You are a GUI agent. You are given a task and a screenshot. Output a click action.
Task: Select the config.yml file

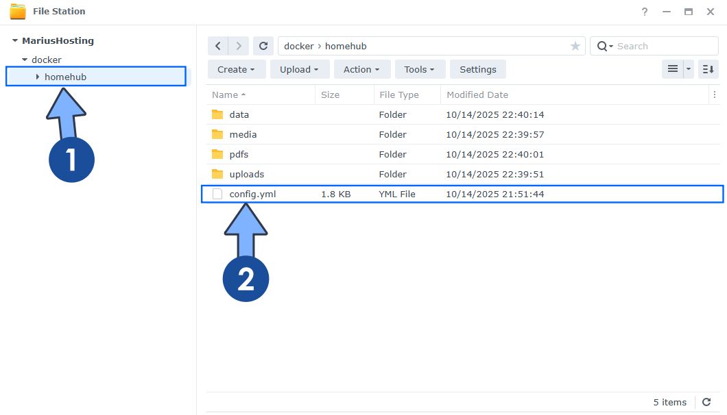(252, 194)
